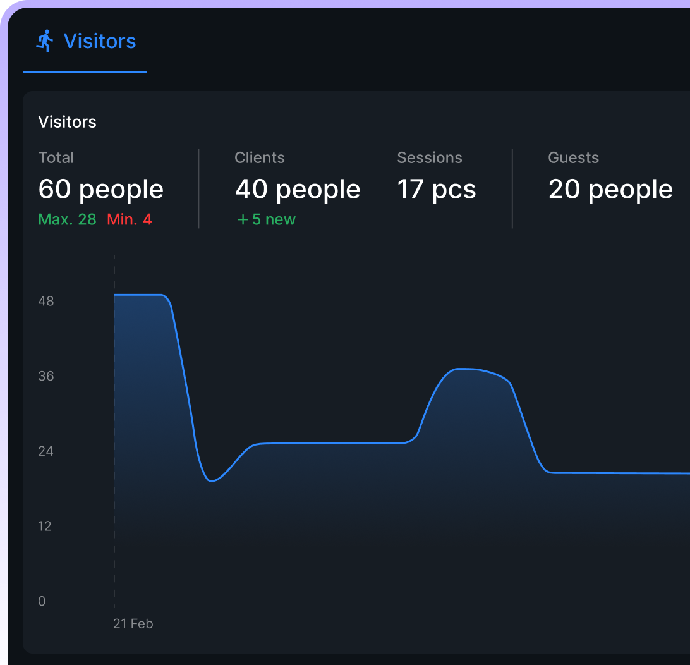Viewport: 690px width, 665px height.
Task: Click the Sessions label
Action: coord(430,158)
